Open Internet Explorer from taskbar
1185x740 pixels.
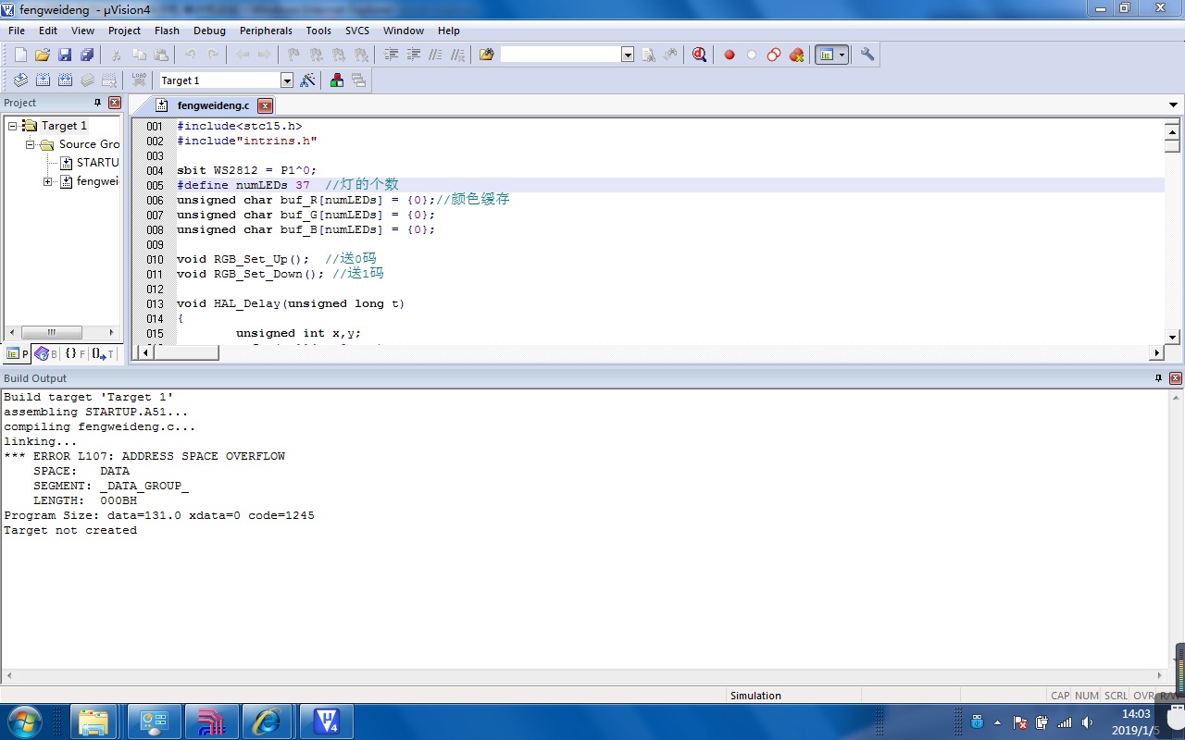tap(268, 721)
